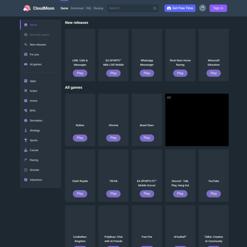Viewport: 247px width, 247px height.
Task: Select Home in the sidebar
Action: click(41, 25)
